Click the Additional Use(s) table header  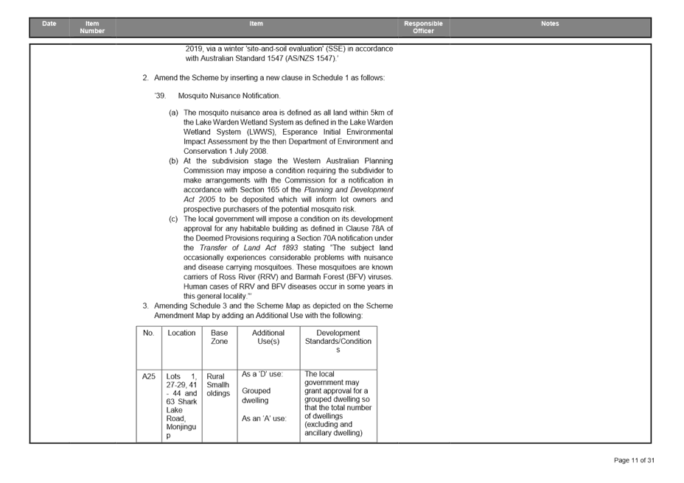pyautogui.click(x=268, y=337)
